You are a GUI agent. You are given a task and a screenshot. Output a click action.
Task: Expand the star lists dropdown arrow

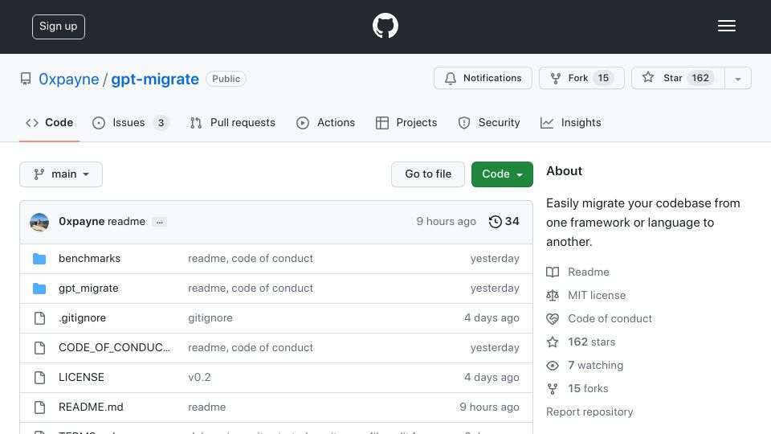(x=737, y=79)
